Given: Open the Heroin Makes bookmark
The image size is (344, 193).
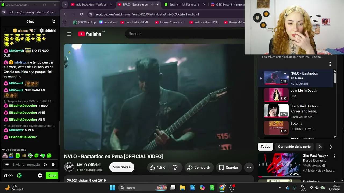Looking at the screenshot, I should (x=234, y=23).
